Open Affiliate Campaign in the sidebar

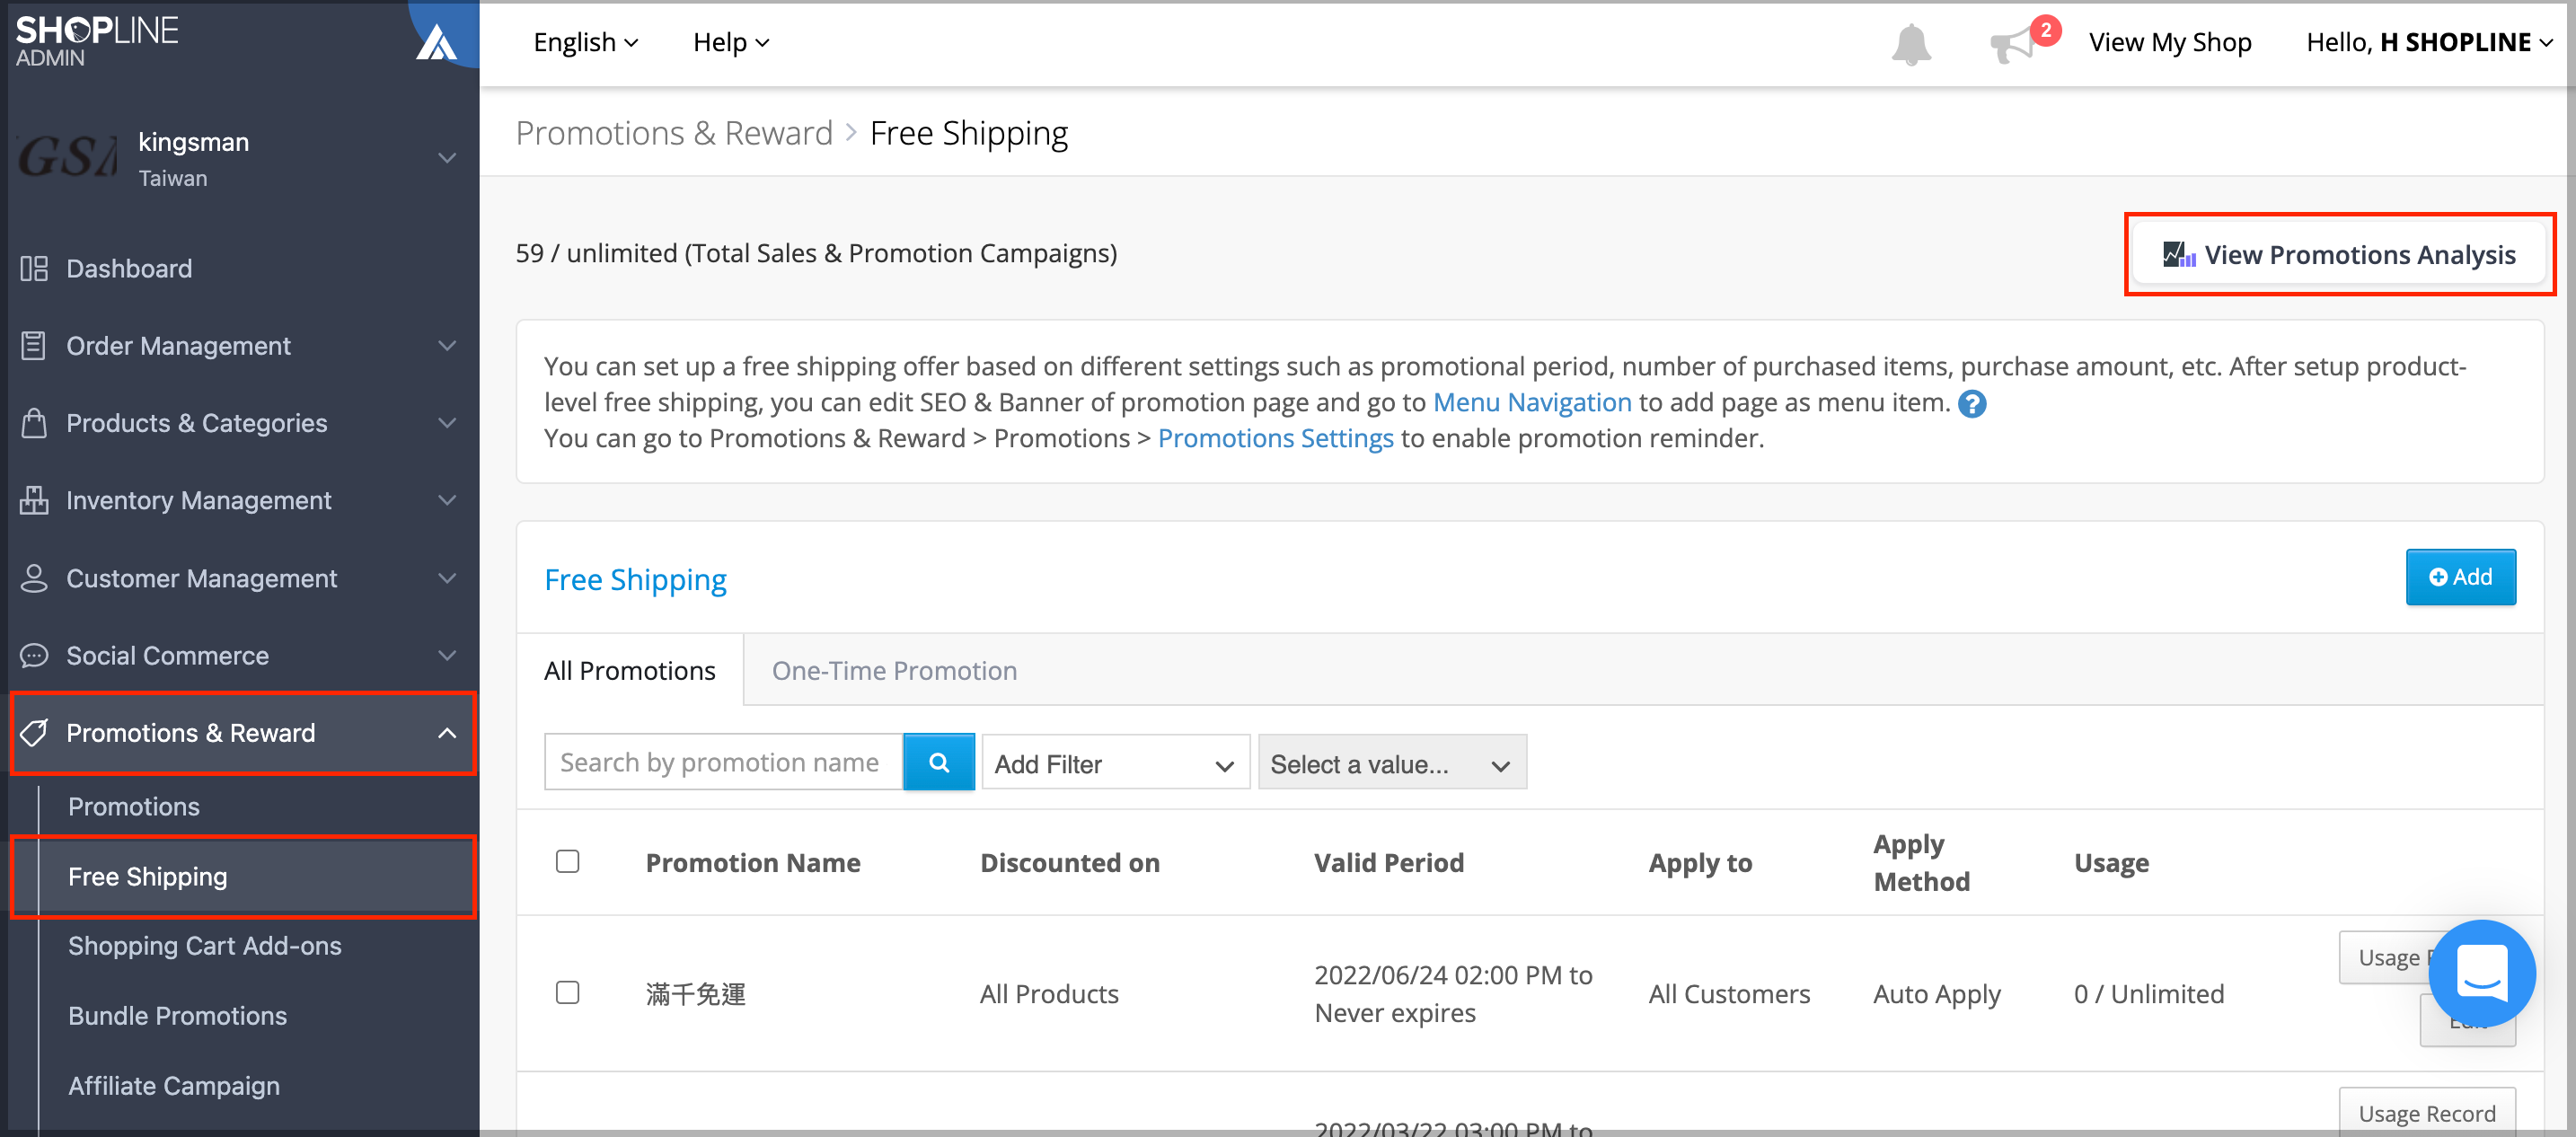(174, 1085)
